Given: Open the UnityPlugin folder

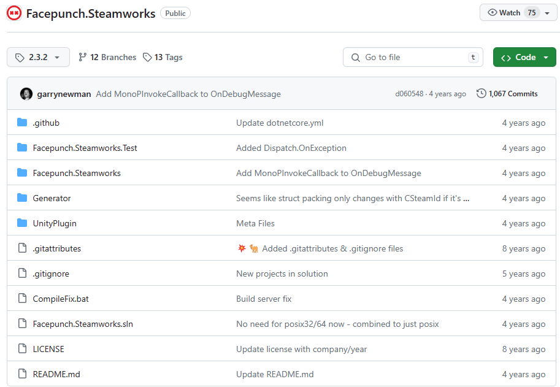Looking at the screenshot, I should tap(55, 223).
